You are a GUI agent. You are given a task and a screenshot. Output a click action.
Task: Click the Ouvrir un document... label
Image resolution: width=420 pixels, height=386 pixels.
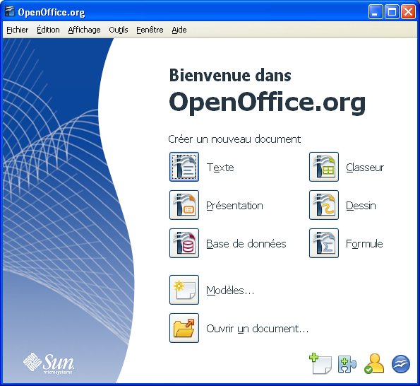coord(258,328)
